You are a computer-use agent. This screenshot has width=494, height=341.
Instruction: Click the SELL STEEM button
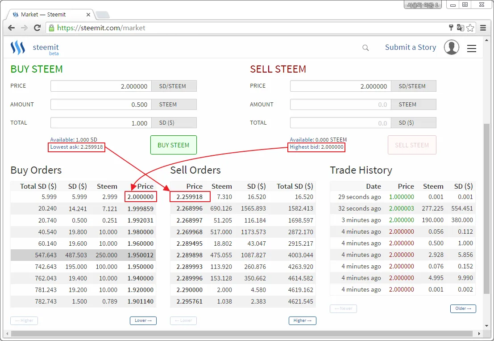(412, 145)
